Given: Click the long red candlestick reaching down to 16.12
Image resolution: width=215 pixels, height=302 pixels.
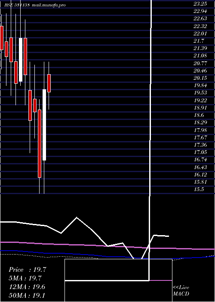Looking at the screenshot, I should point(40,144).
